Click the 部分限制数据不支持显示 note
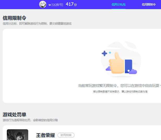Viewport: 161px width, 140px height. [x=120, y=92]
